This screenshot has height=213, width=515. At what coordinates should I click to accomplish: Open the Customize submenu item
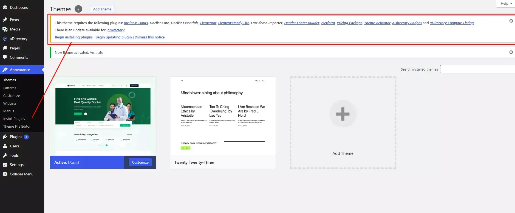[x=12, y=96]
